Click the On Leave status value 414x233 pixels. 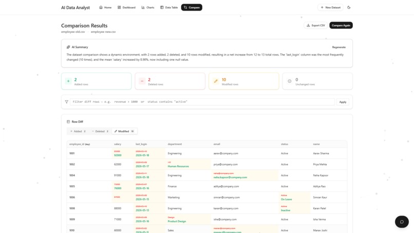(286, 200)
